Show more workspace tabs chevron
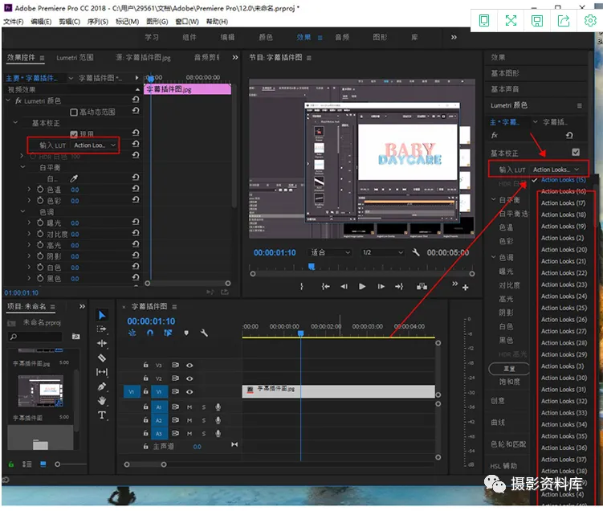603x511 pixels. click(454, 37)
